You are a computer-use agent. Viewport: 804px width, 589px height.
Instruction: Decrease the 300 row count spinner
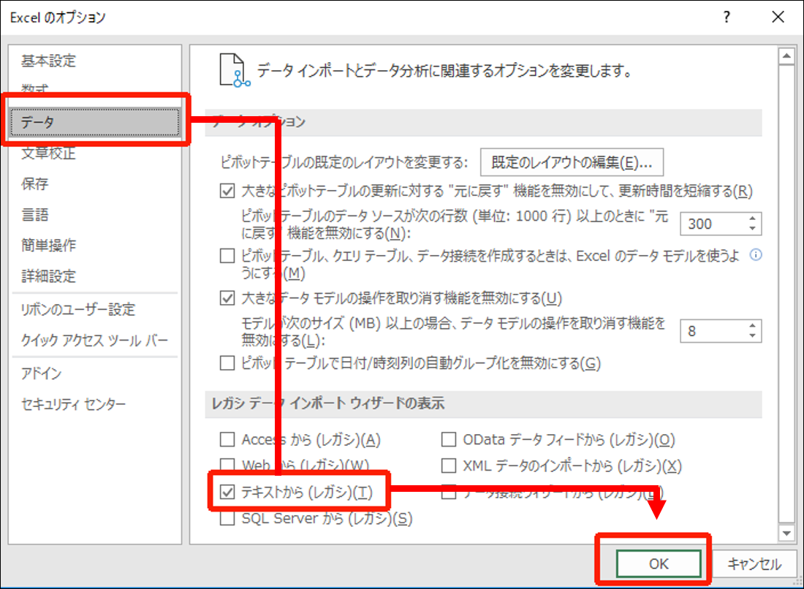pos(752,229)
